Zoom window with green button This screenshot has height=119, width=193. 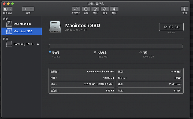[12, 4]
